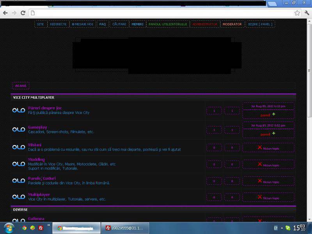Click the page icon in the address bar
Image resolution: width=312 pixels, height=234 pixels.
point(33,13)
